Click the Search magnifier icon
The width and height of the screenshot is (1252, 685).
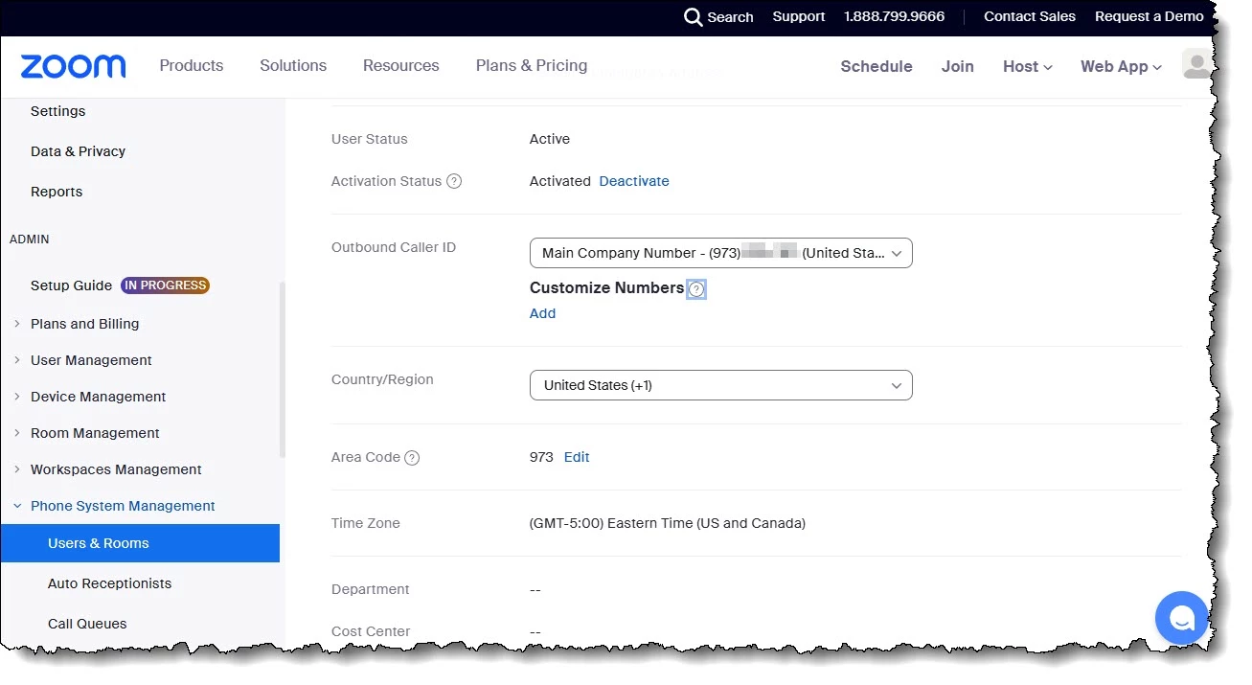tap(694, 17)
